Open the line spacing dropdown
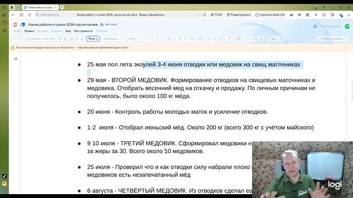The width and height of the screenshot is (353, 198). click(x=231, y=39)
